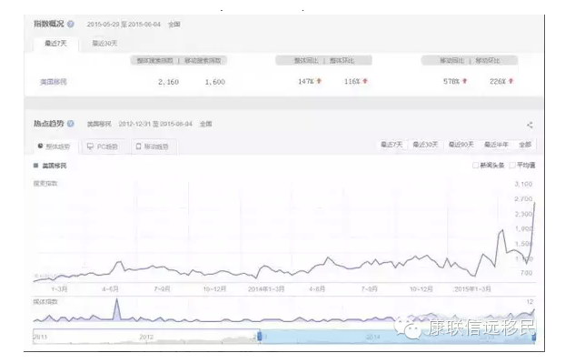Click the 媒体指数 label below chart
565x363 pixels.
[x=45, y=302]
